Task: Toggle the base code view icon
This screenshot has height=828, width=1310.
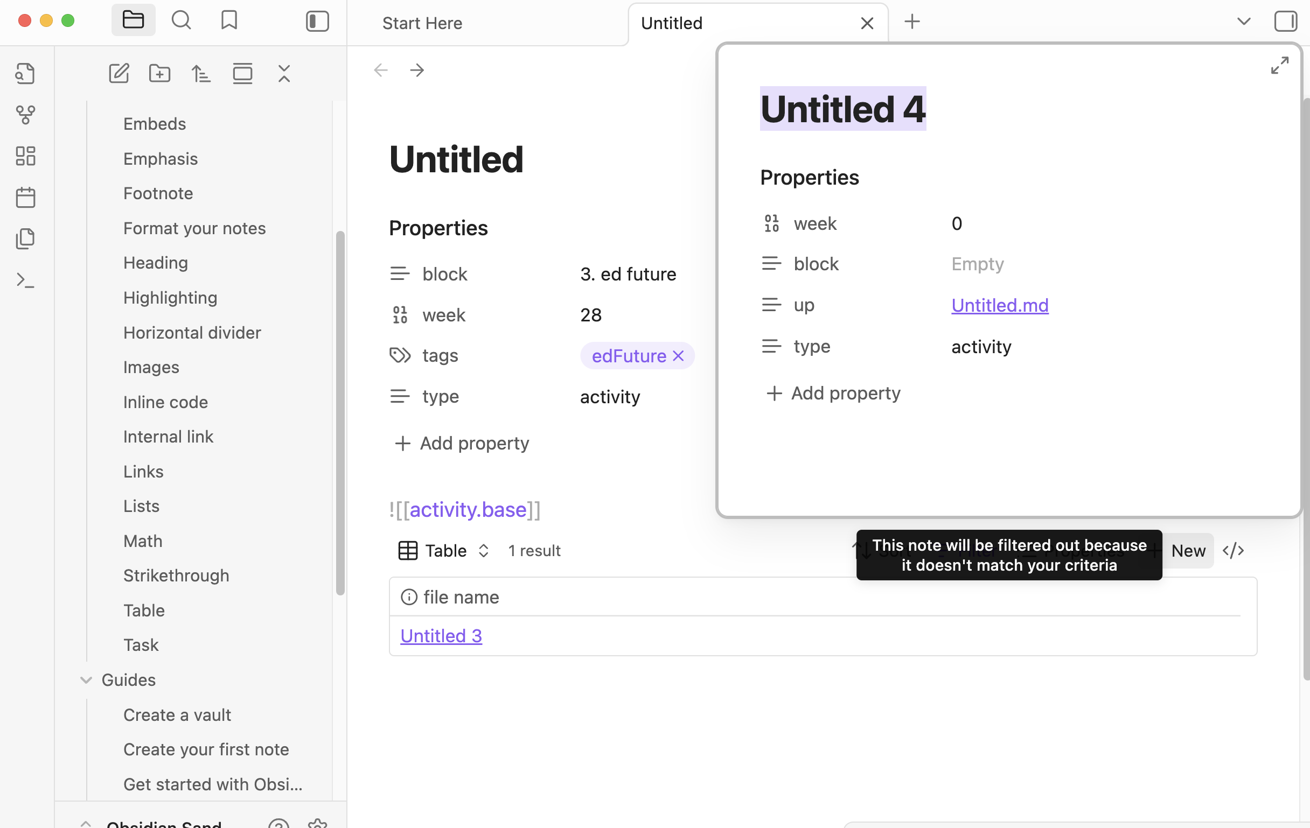Action: 1233,550
